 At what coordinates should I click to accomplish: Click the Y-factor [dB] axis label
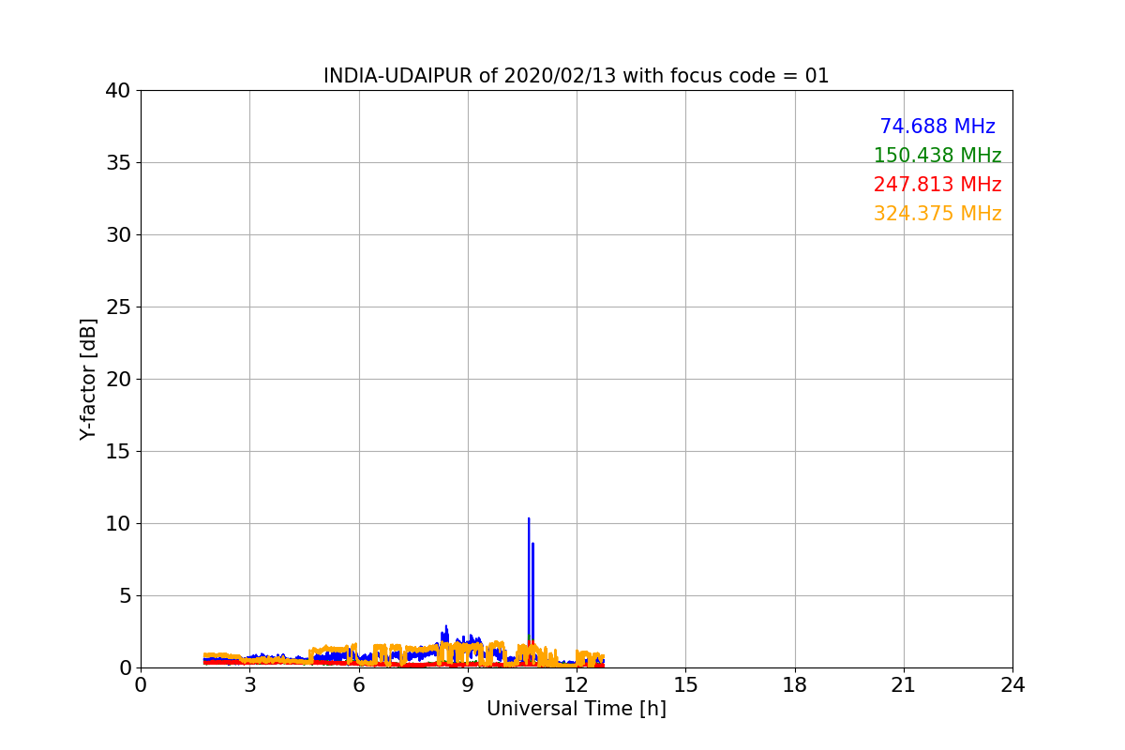click(x=88, y=379)
